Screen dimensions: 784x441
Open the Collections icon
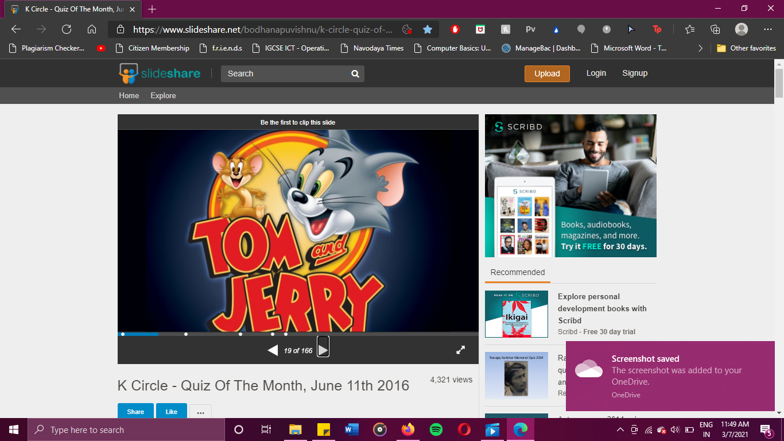[715, 29]
